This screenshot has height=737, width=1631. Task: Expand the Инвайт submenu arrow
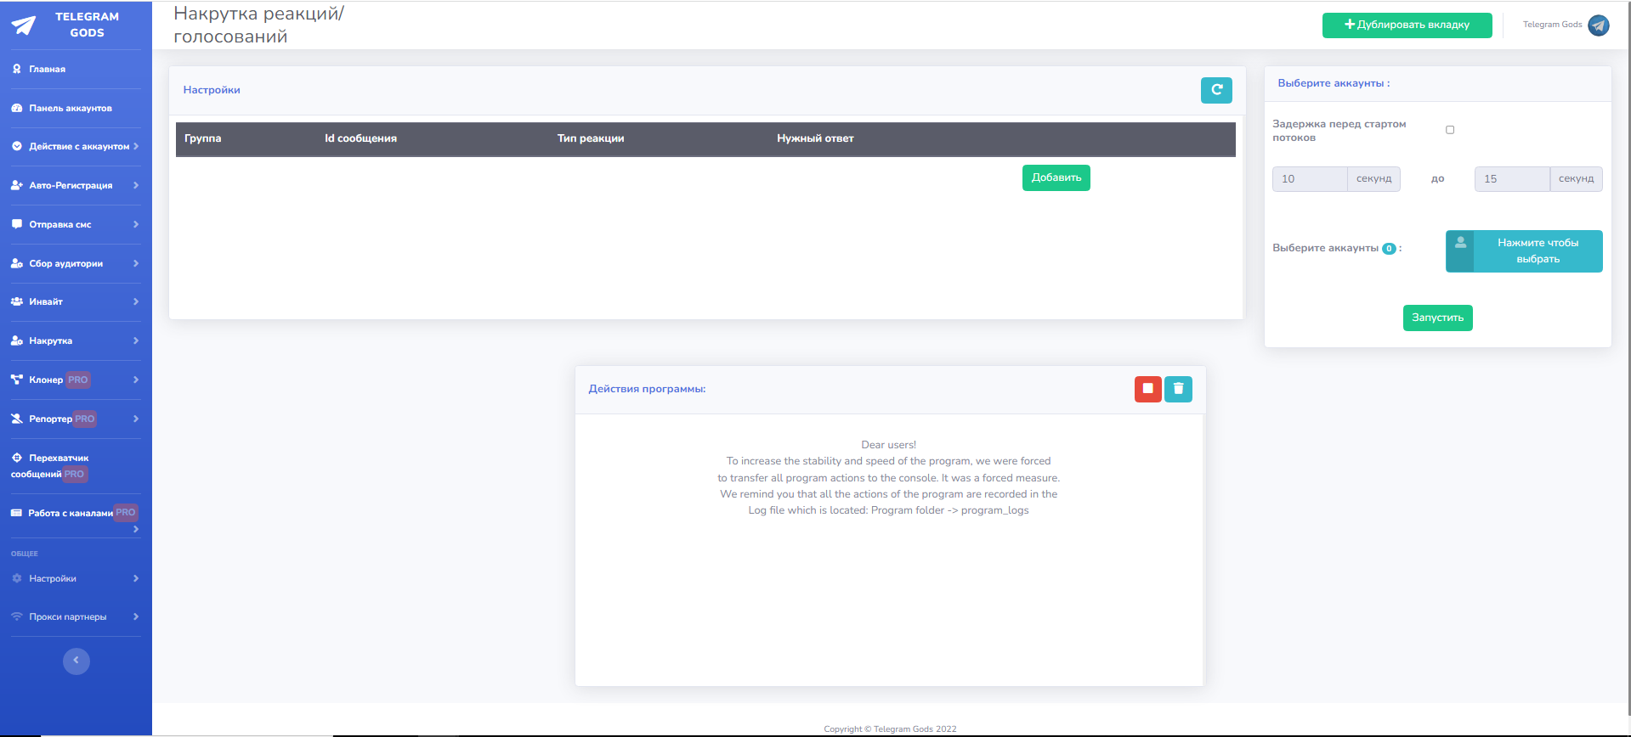click(x=136, y=301)
